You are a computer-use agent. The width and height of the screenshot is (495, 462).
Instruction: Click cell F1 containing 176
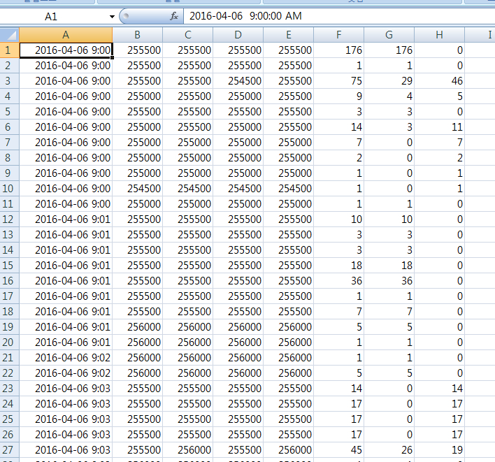pos(338,50)
